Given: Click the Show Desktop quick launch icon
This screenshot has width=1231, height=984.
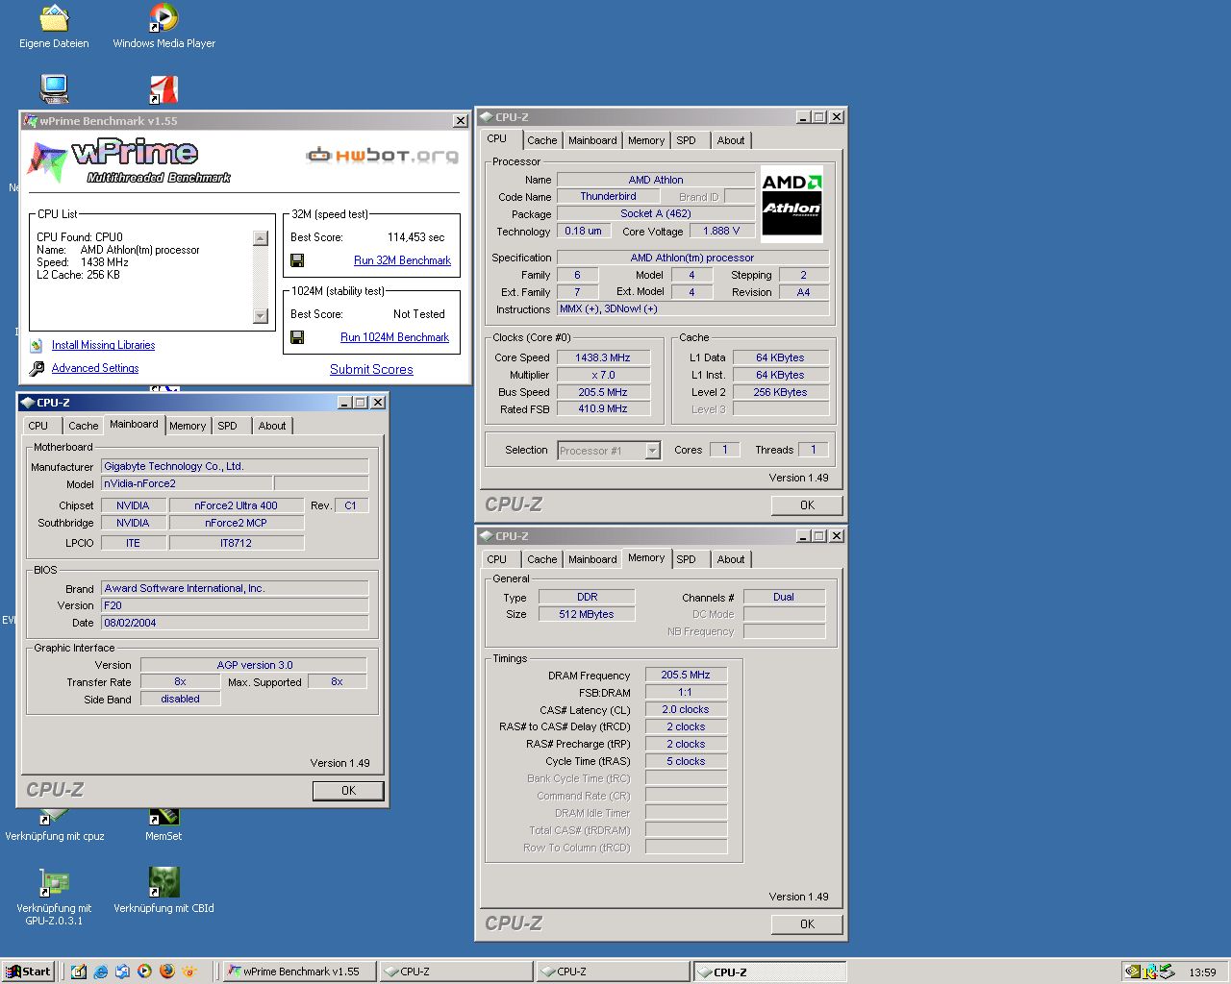Looking at the screenshot, I should coord(79,972).
